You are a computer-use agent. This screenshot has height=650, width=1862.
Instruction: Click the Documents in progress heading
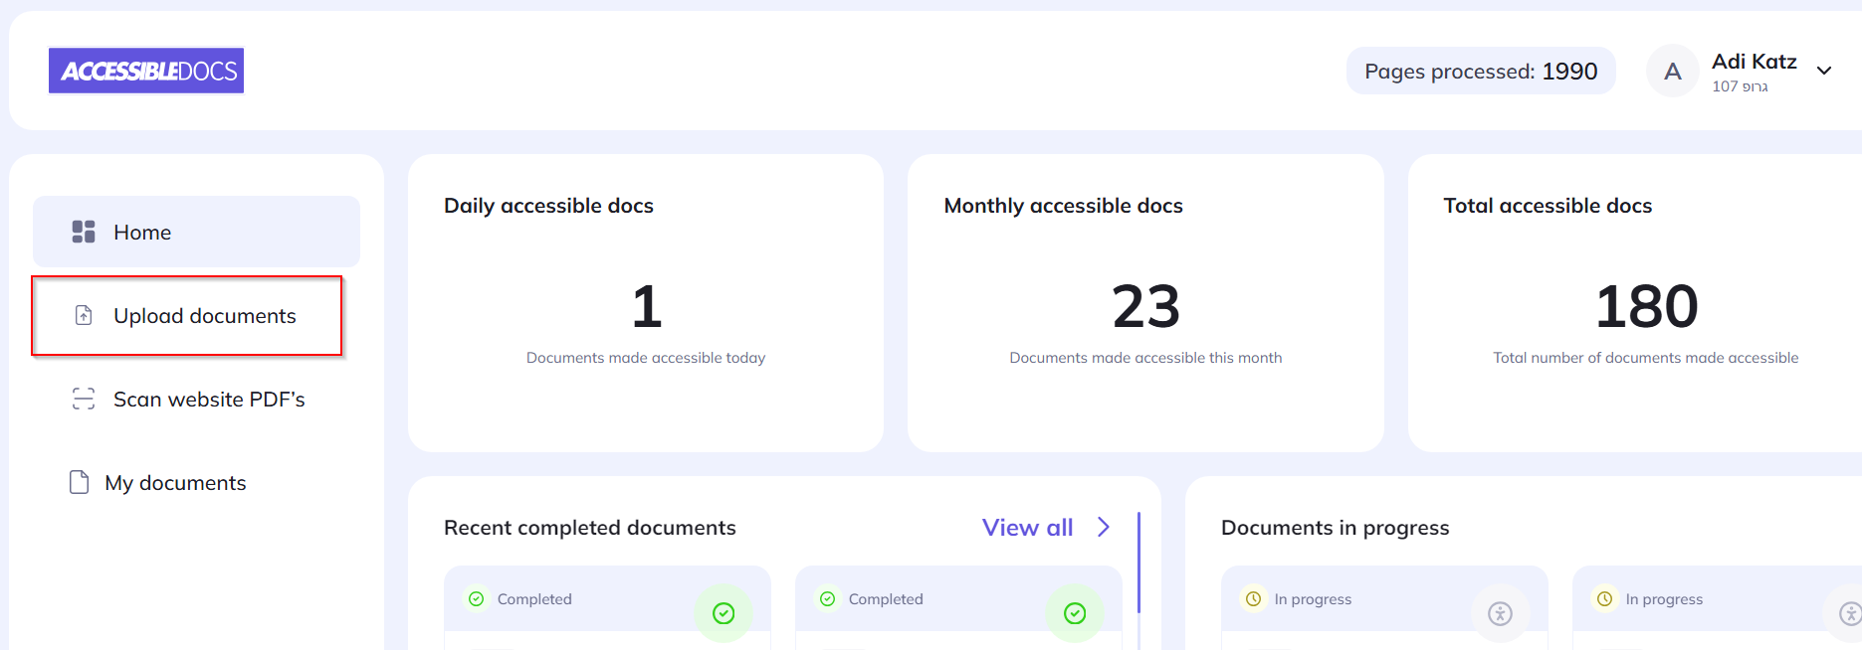click(1335, 528)
